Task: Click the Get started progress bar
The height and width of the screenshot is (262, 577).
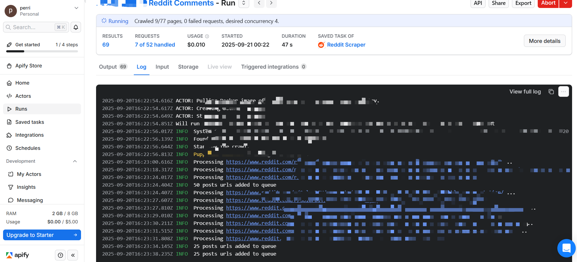Action: 42,51
